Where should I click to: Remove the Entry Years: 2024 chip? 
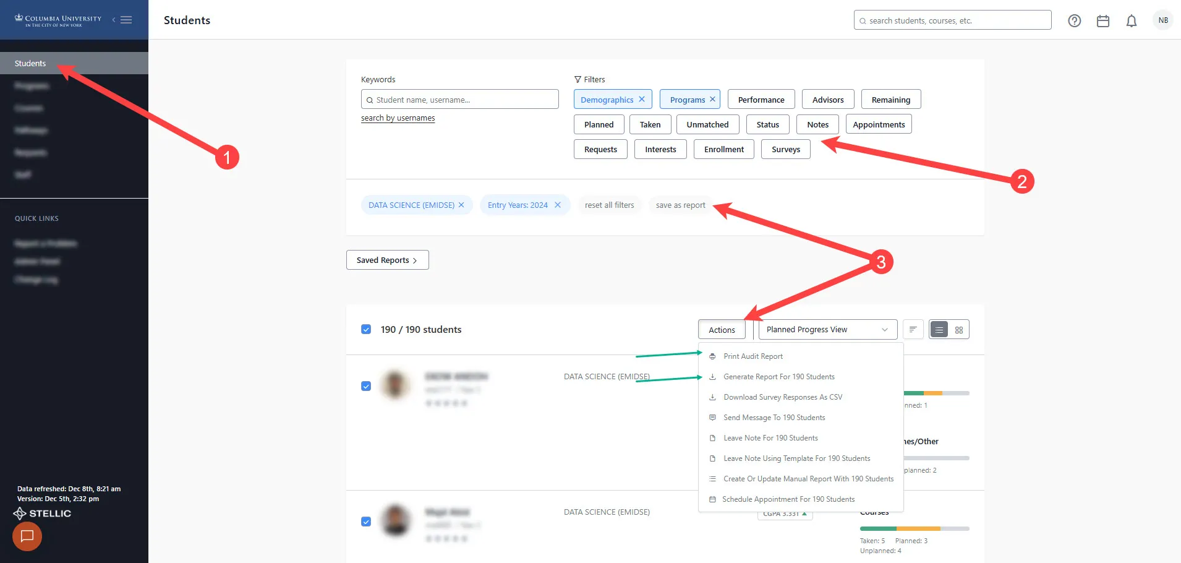click(558, 205)
